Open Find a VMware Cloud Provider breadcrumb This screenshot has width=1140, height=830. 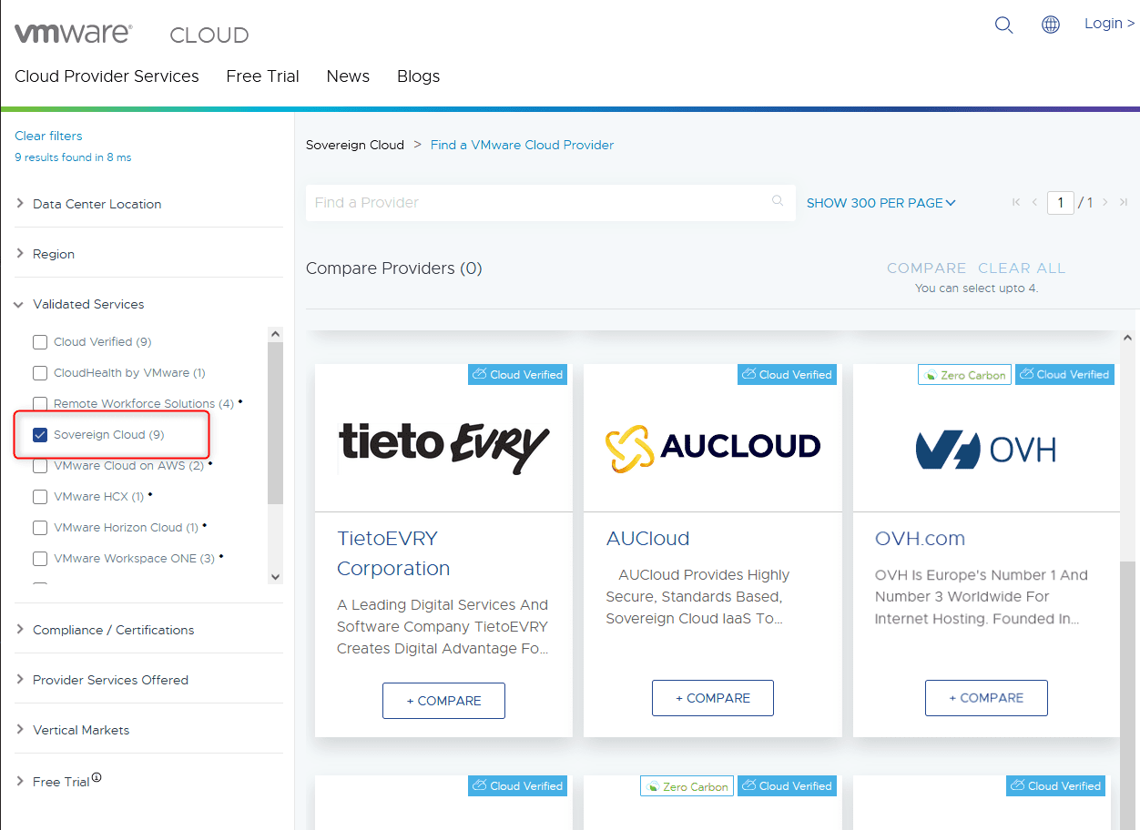coord(522,145)
